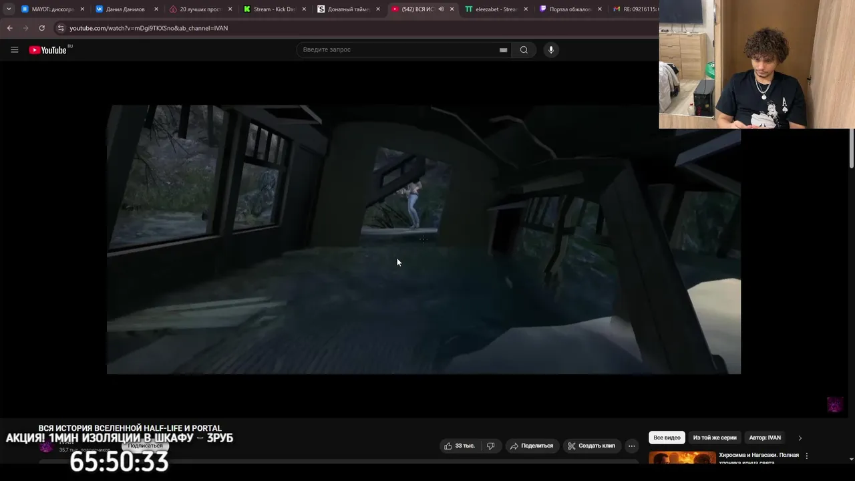Screen dimensions: 855x481
Task: Switch to the 'Данил Данилов' VK tab
Action: pos(125,9)
